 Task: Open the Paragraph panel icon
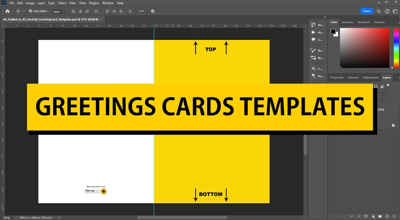(x=314, y=76)
